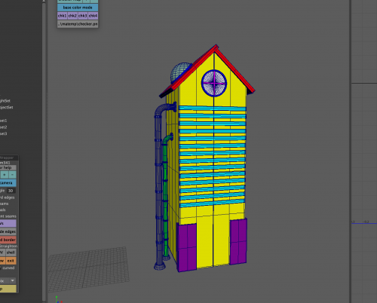Choose the chk3 checker preset
The image size is (377, 303).
point(83,16)
